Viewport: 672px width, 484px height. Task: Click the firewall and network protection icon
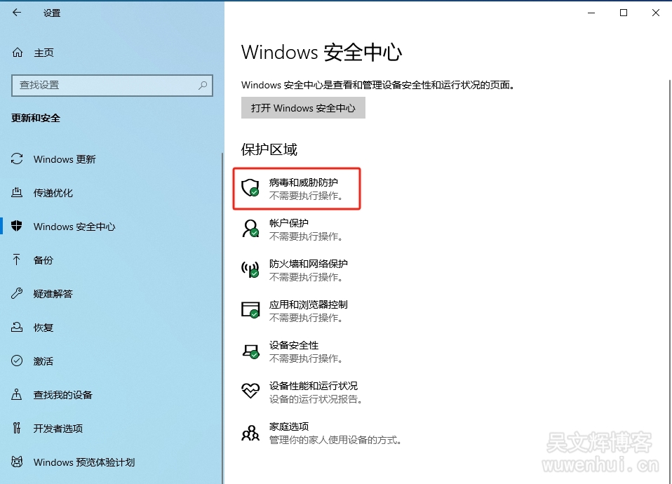(250, 269)
